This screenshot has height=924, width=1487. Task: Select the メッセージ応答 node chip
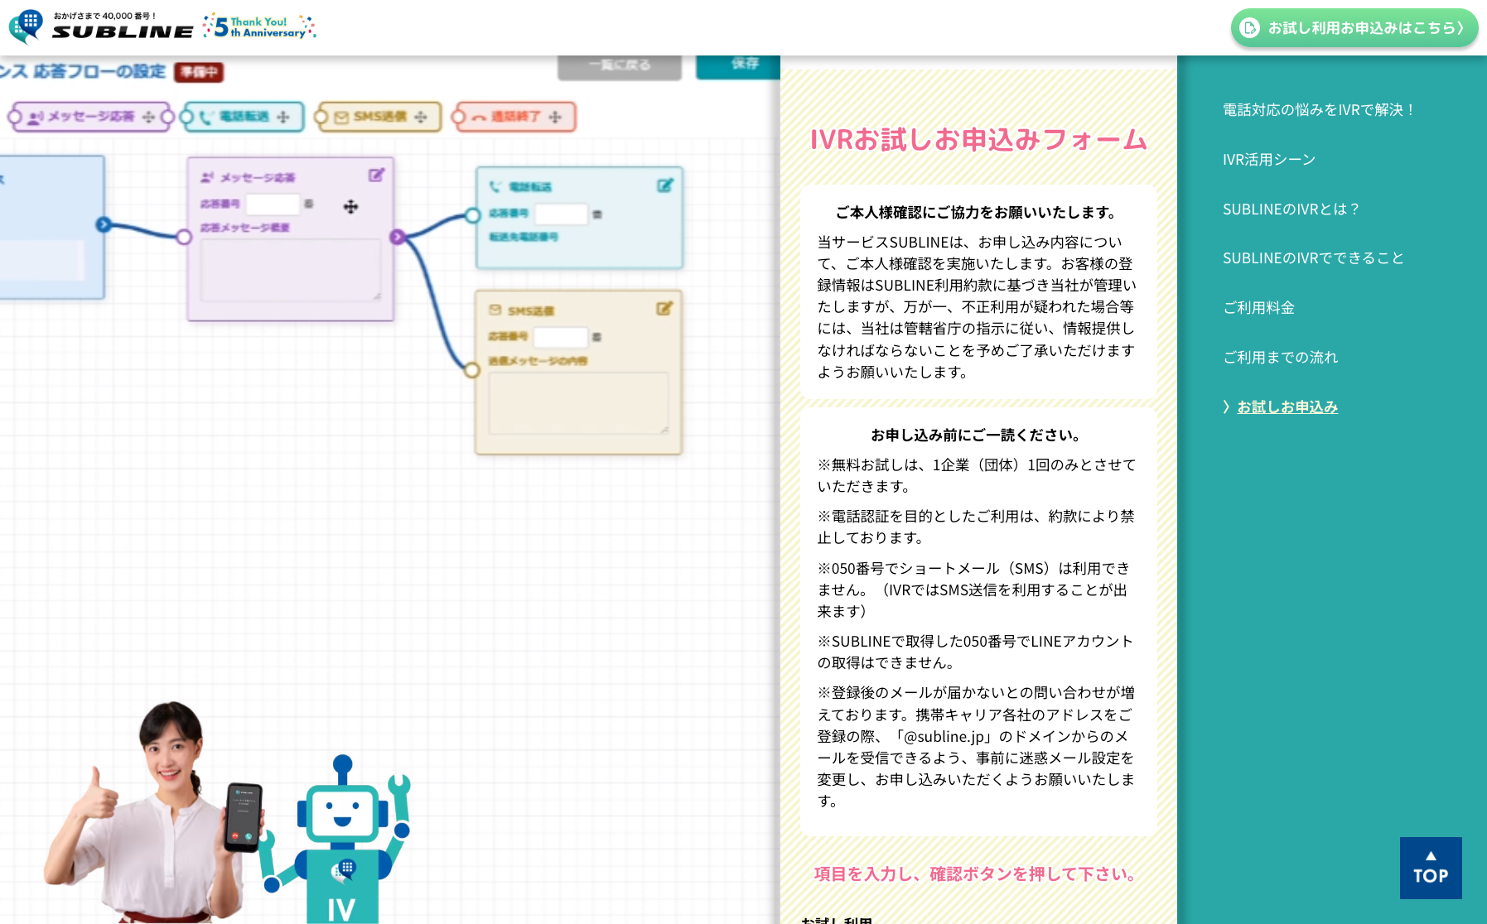pos(91,117)
